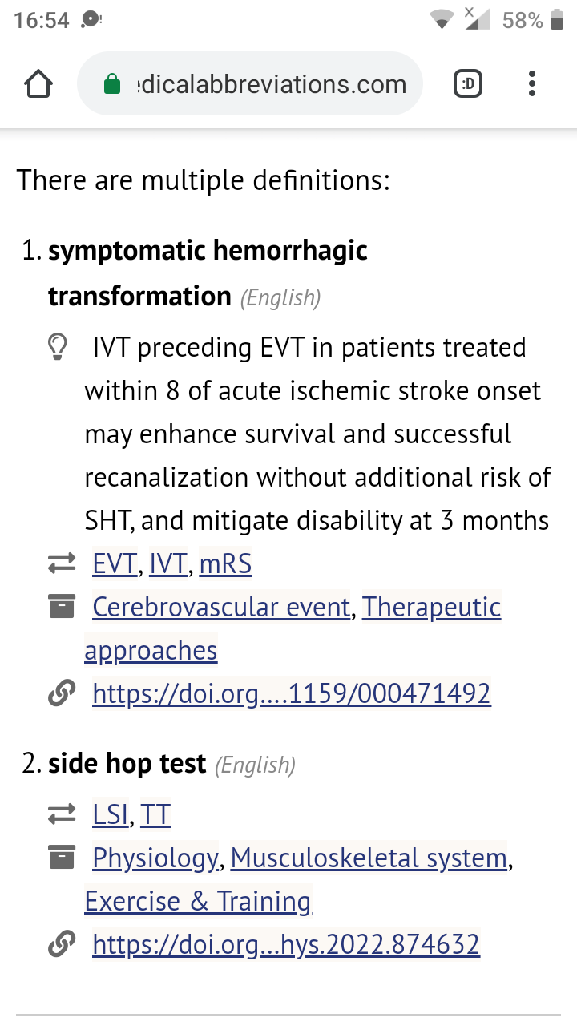Open the Chrome three-dot menu
The image size is (577, 1026).
tap(532, 84)
